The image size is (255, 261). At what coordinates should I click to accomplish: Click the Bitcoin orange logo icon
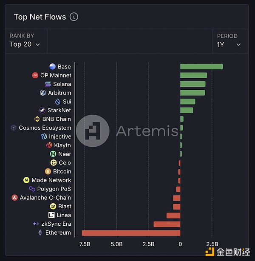tap(48, 171)
